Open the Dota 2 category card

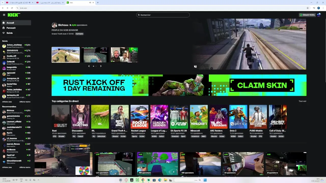(238, 117)
